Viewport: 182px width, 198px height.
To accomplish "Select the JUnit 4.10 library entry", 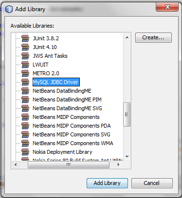I will (45, 47).
